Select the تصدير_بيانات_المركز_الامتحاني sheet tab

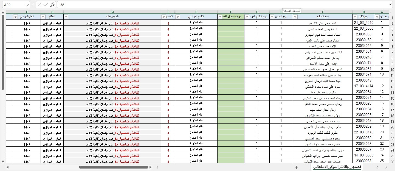337,167
